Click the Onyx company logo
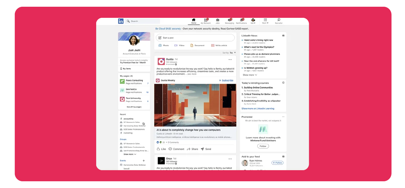This screenshot has width=405, height=188. tap(161, 161)
